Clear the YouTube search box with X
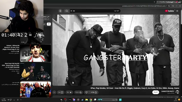This screenshot has width=182, height=102. click(71, 11)
